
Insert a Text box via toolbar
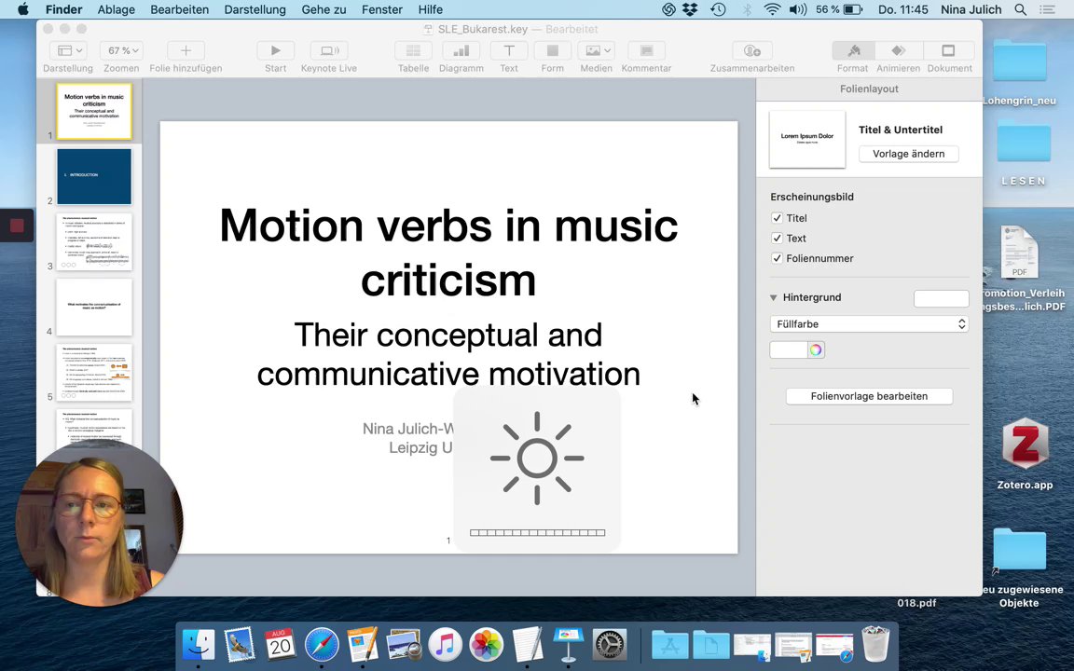pos(509,51)
